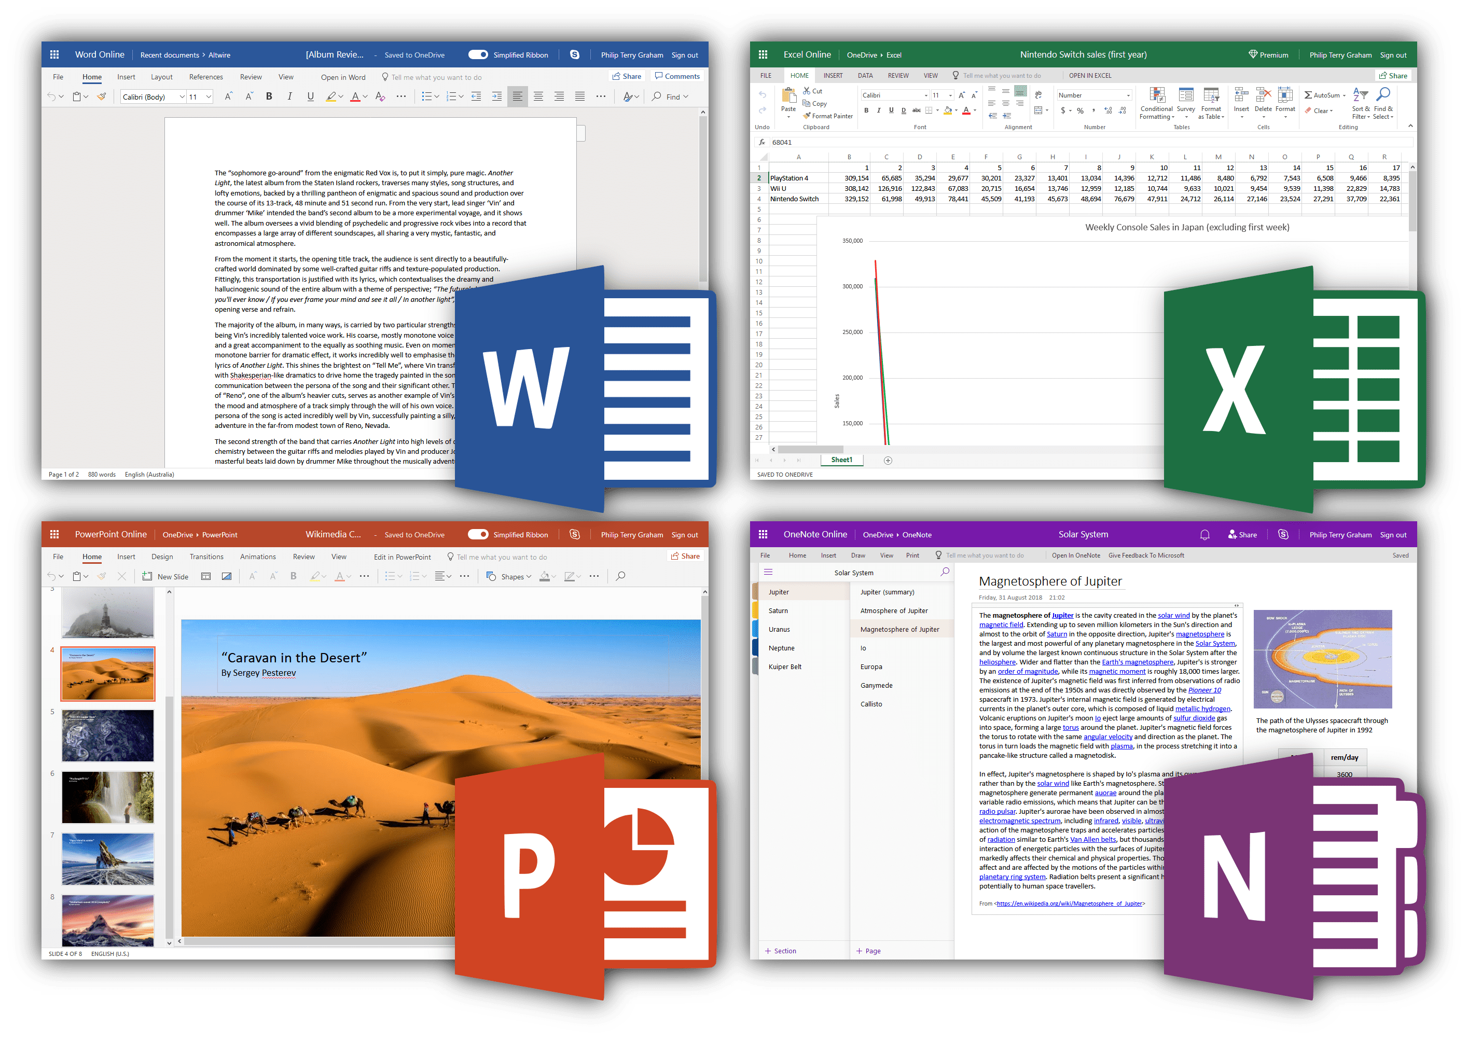Click Sign out in Excel Online header
This screenshot has width=1468, height=1042.
click(x=1393, y=55)
